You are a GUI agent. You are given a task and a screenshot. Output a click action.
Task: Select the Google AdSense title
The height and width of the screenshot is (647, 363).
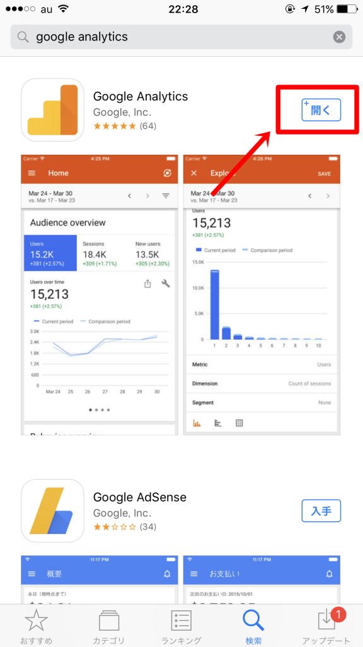tap(139, 497)
